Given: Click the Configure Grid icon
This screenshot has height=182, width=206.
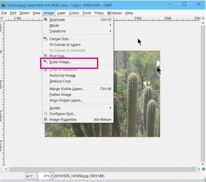Looking at the screenshot, I should (46, 114).
